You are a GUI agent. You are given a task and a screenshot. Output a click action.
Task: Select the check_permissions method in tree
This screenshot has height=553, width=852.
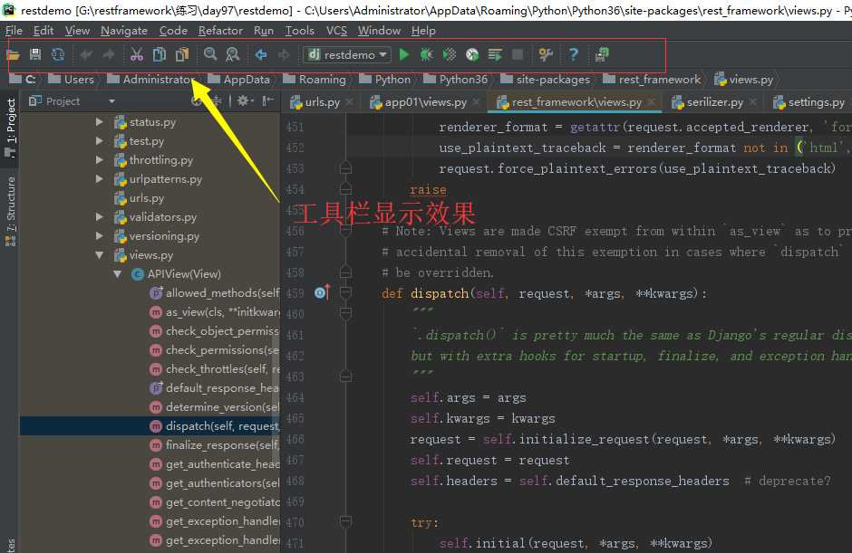(214, 350)
